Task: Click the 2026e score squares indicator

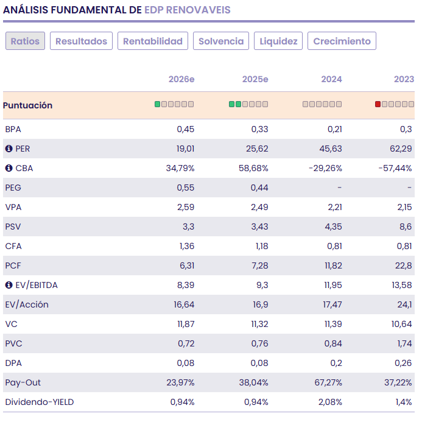Action: [x=174, y=105]
